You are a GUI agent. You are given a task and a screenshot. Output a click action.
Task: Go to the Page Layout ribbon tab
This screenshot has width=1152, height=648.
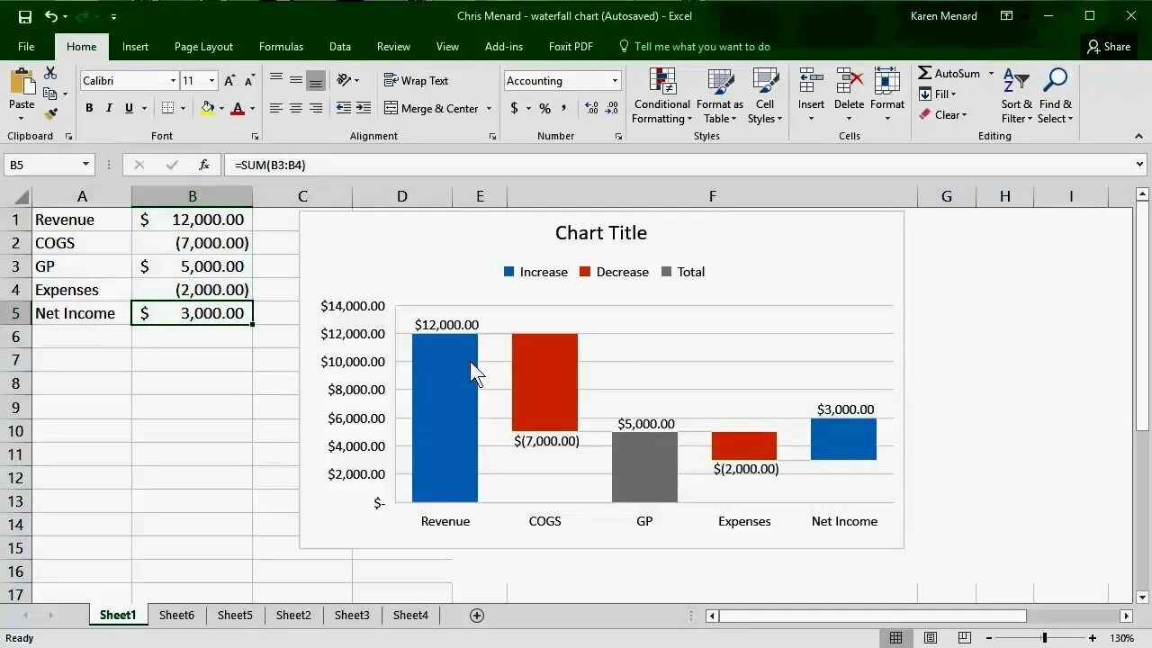coord(203,47)
